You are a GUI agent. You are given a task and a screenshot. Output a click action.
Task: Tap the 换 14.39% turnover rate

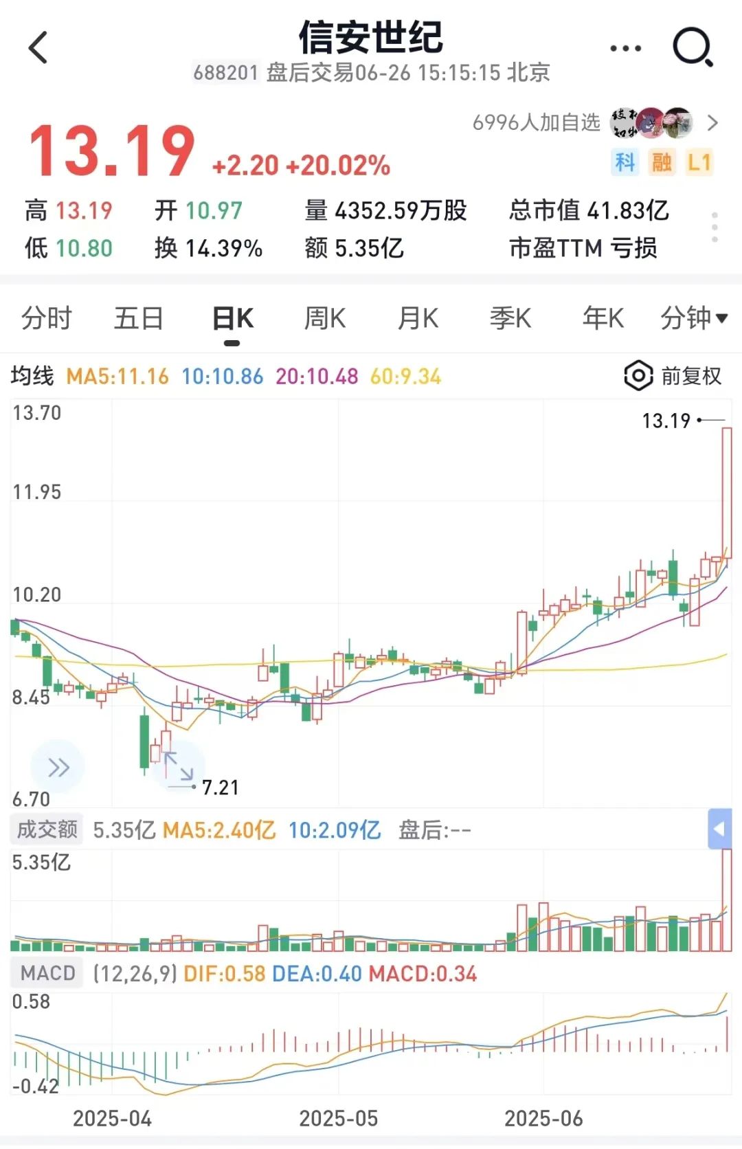(x=209, y=247)
